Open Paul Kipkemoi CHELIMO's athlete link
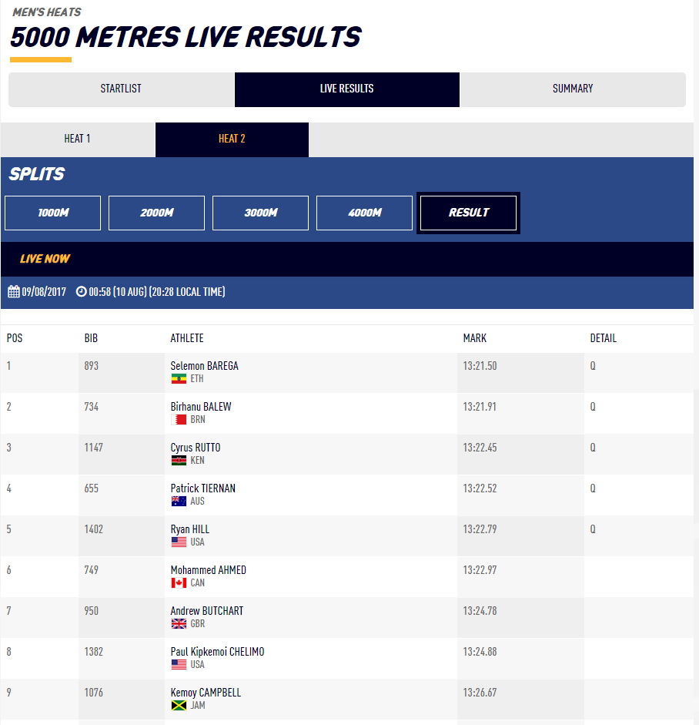The height and width of the screenshot is (725, 699). [x=217, y=652]
